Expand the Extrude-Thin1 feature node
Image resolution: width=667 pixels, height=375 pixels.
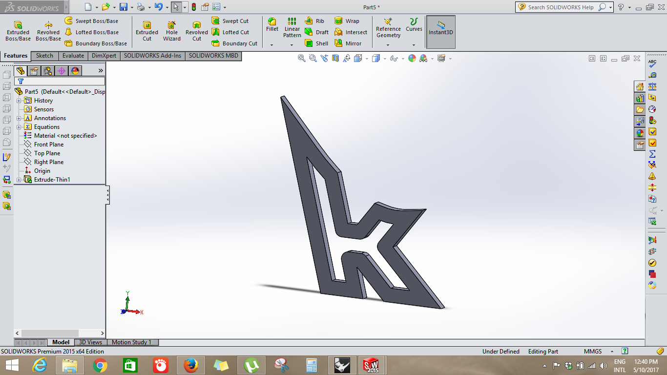pyautogui.click(x=19, y=180)
